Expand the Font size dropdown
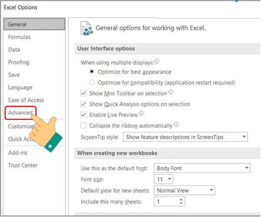 point(163,179)
